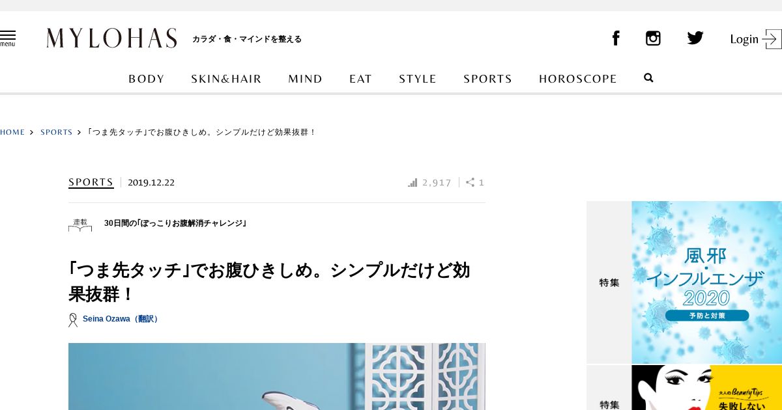Click the author pen icon by Seina Ozawa
Image resolution: width=782 pixels, height=410 pixels.
(73, 320)
